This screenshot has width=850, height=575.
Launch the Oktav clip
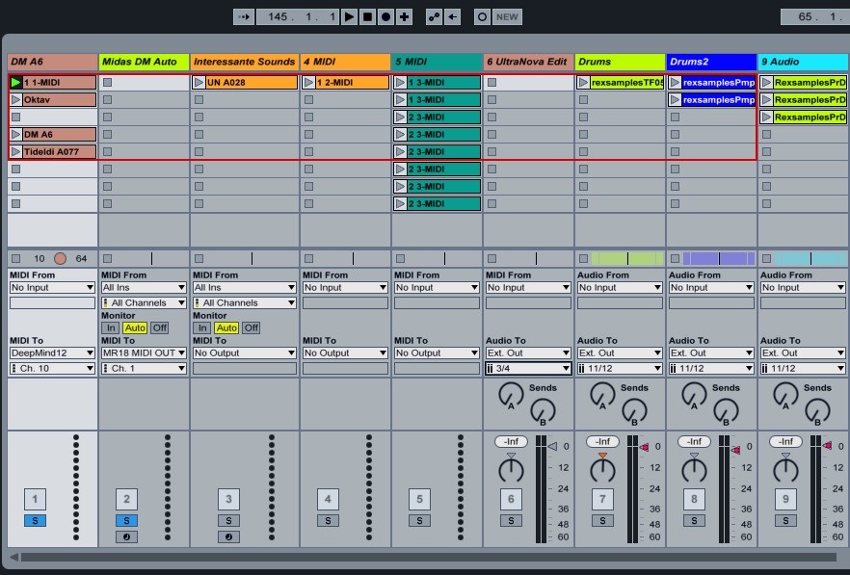pos(15,100)
